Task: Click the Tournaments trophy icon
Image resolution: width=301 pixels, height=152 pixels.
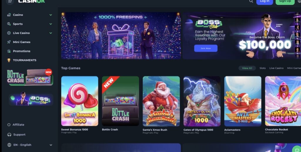Action: click(x=9, y=60)
